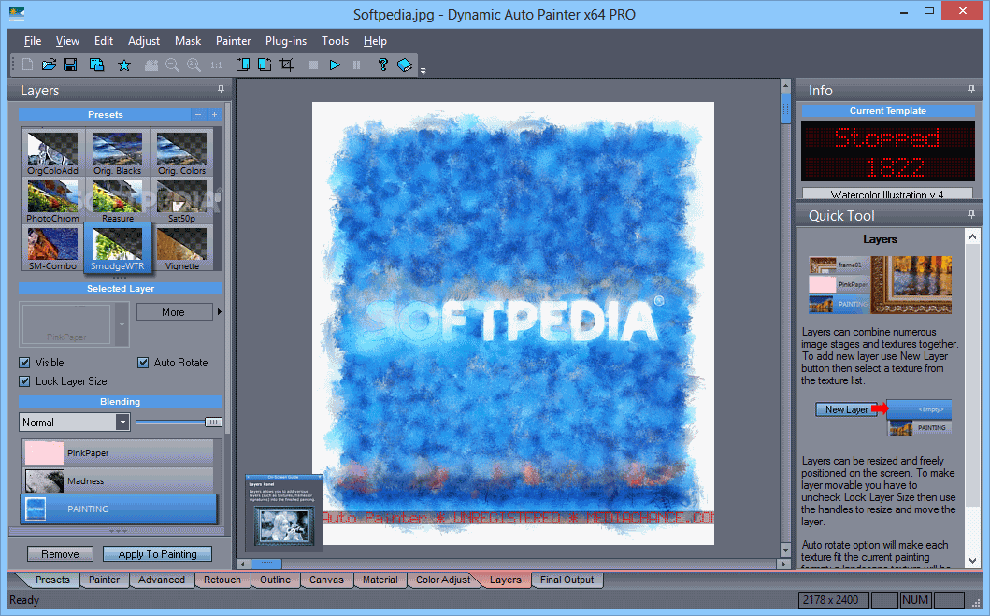Viewport: 990px width, 616px height.
Task: Select the Madness layer
Action: coord(119,481)
